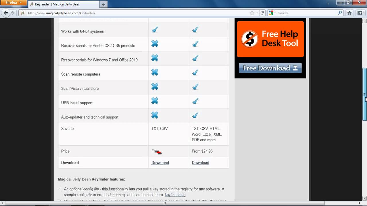The width and height of the screenshot is (367, 206).
Task: Click the free column cross icon for the Adobe CS2-CS5 row
Action: [155, 44]
